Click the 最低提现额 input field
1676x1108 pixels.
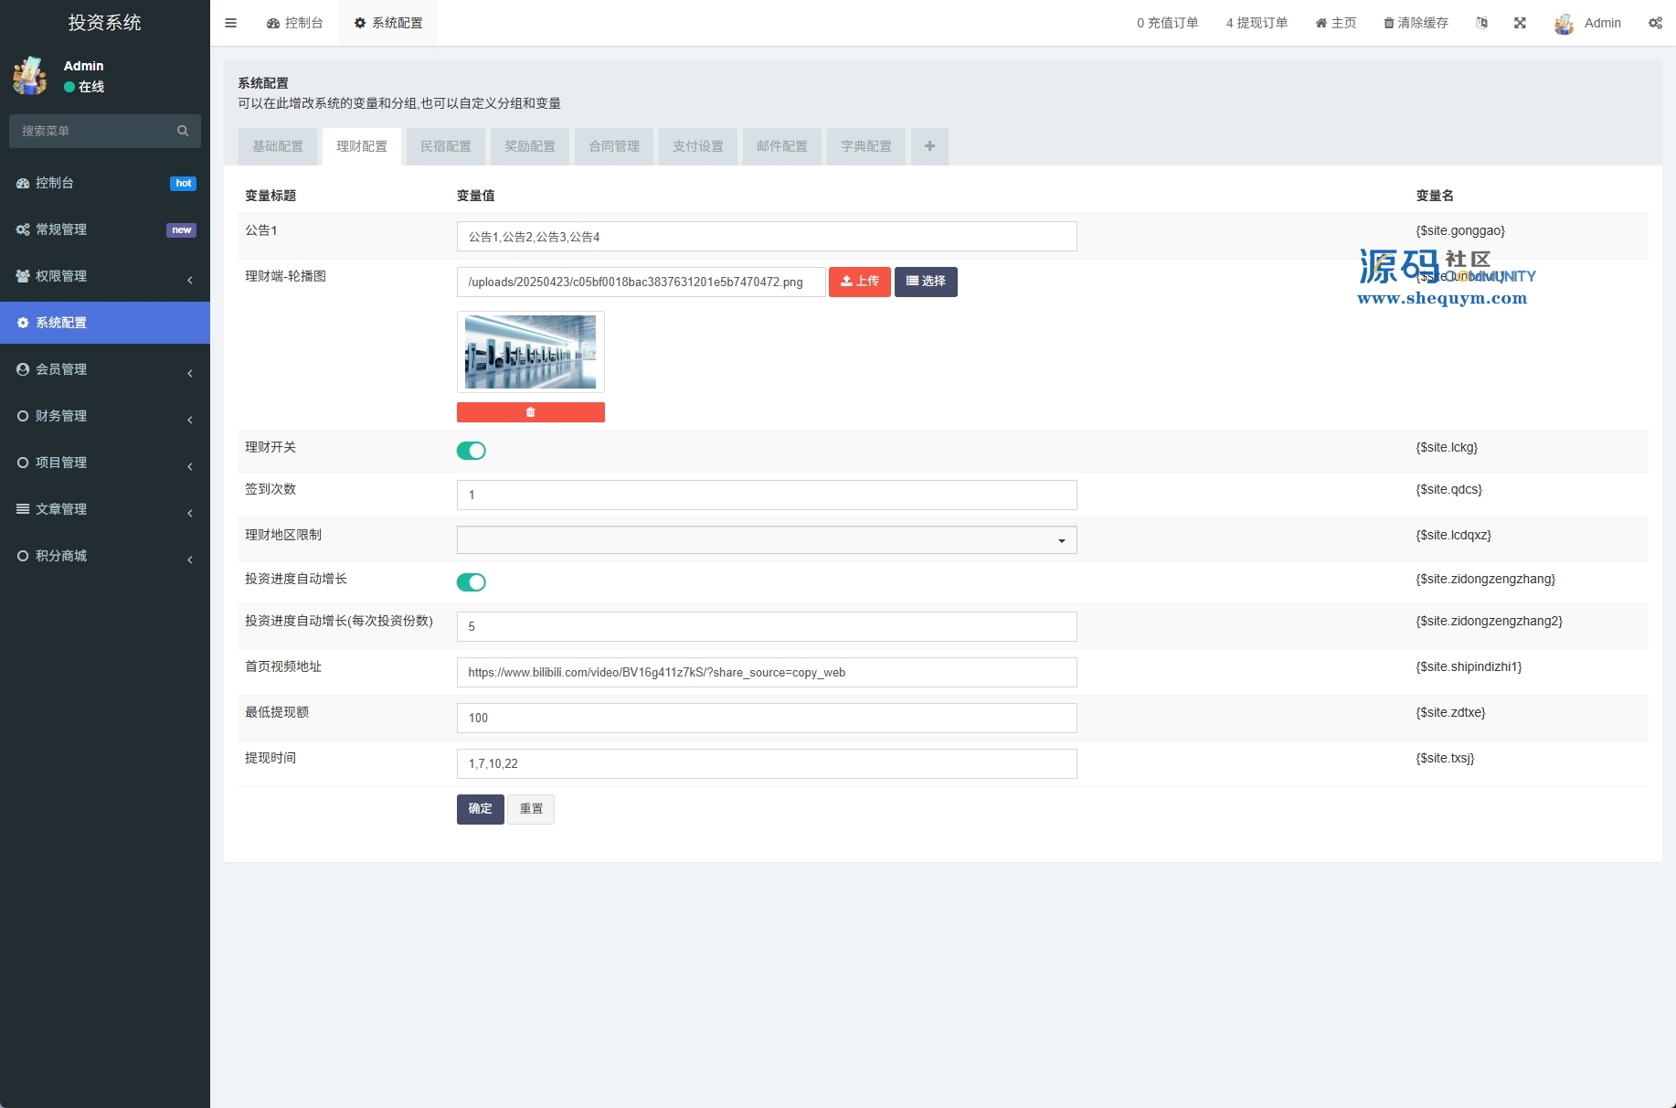coord(766,718)
